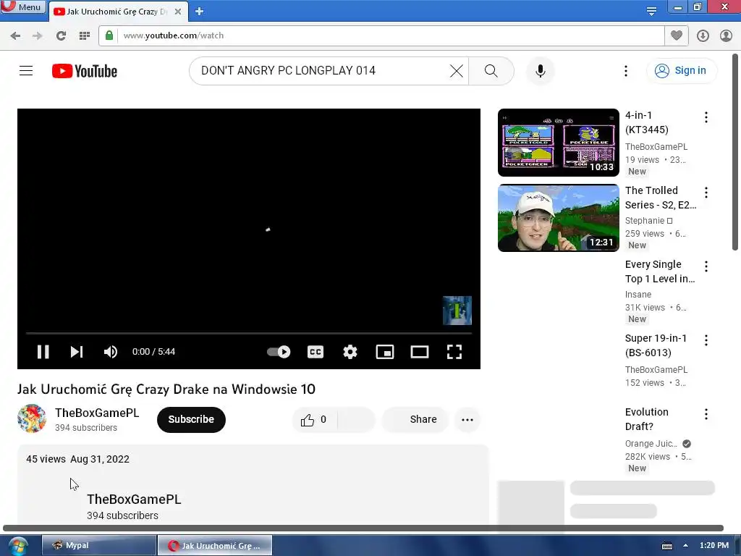
Task: Like the video
Action: (314, 419)
